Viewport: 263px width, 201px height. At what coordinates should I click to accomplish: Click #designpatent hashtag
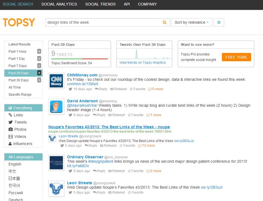(101, 162)
